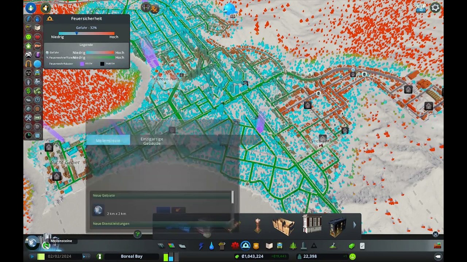Open the Water info view
Screen dimensions: 467x262
(37, 19)
